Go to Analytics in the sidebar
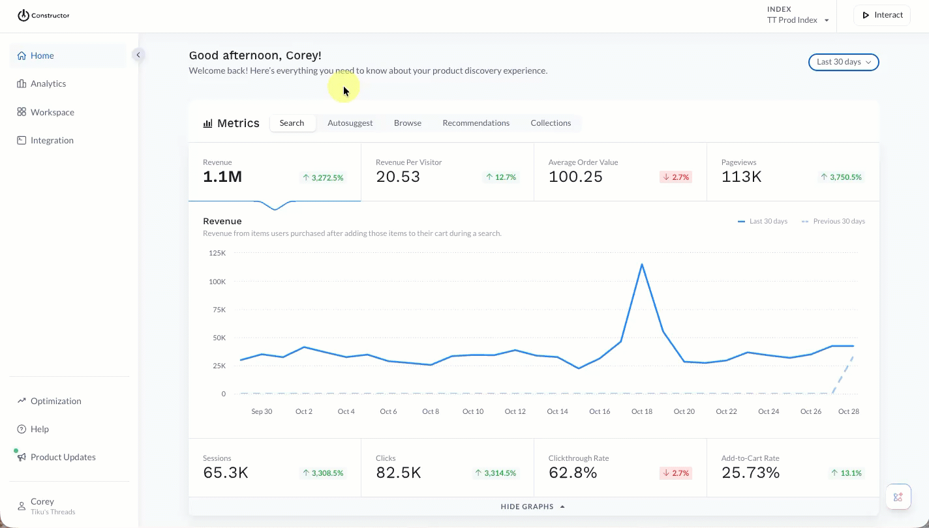Screen dimensions: 929x528 [68, 83]
